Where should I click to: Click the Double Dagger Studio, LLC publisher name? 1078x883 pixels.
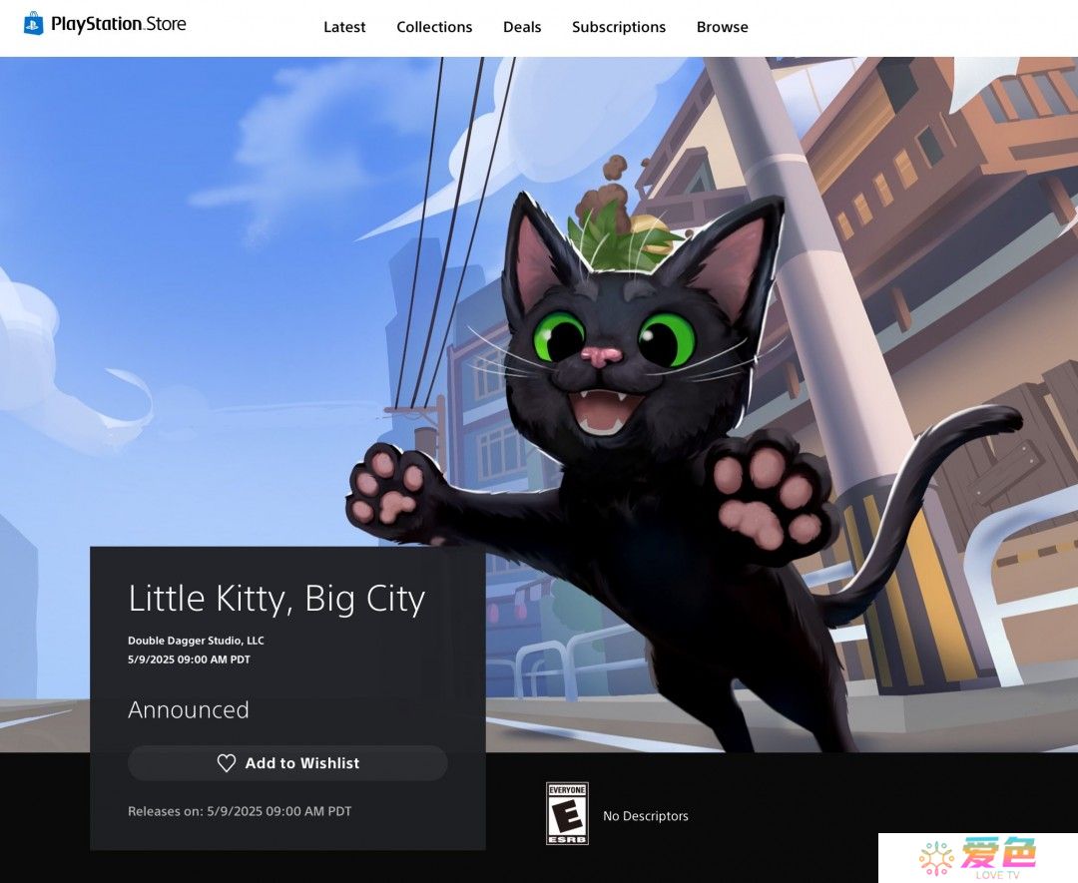[196, 641]
